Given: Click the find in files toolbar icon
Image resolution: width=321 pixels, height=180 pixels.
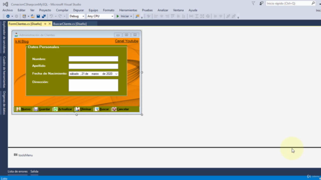Looking at the screenshot, I should (137, 16).
